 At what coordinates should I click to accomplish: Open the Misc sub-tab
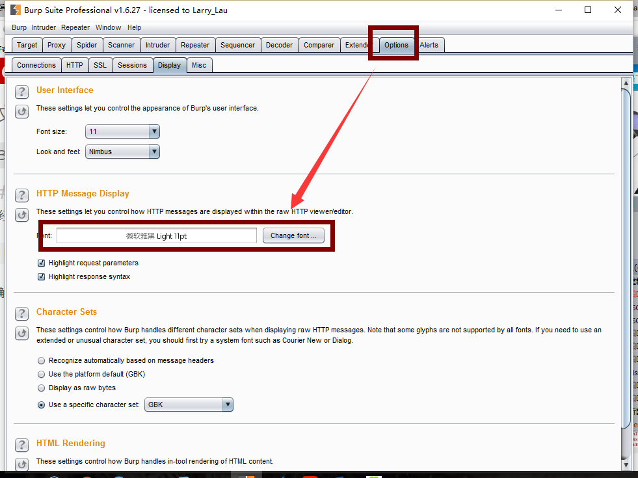[199, 65]
